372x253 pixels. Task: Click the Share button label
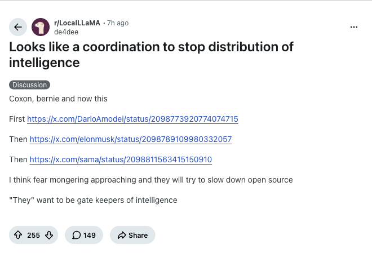(138, 235)
